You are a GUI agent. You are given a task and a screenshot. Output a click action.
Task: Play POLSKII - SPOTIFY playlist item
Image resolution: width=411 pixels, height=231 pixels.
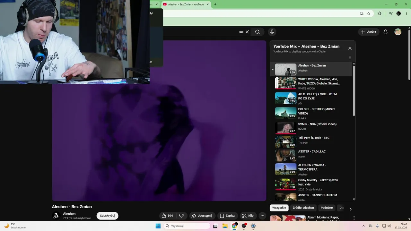click(311, 113)
